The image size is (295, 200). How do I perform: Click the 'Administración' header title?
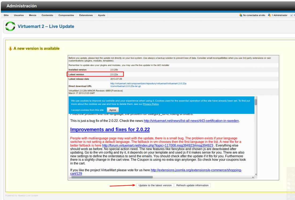coord(22,6)
